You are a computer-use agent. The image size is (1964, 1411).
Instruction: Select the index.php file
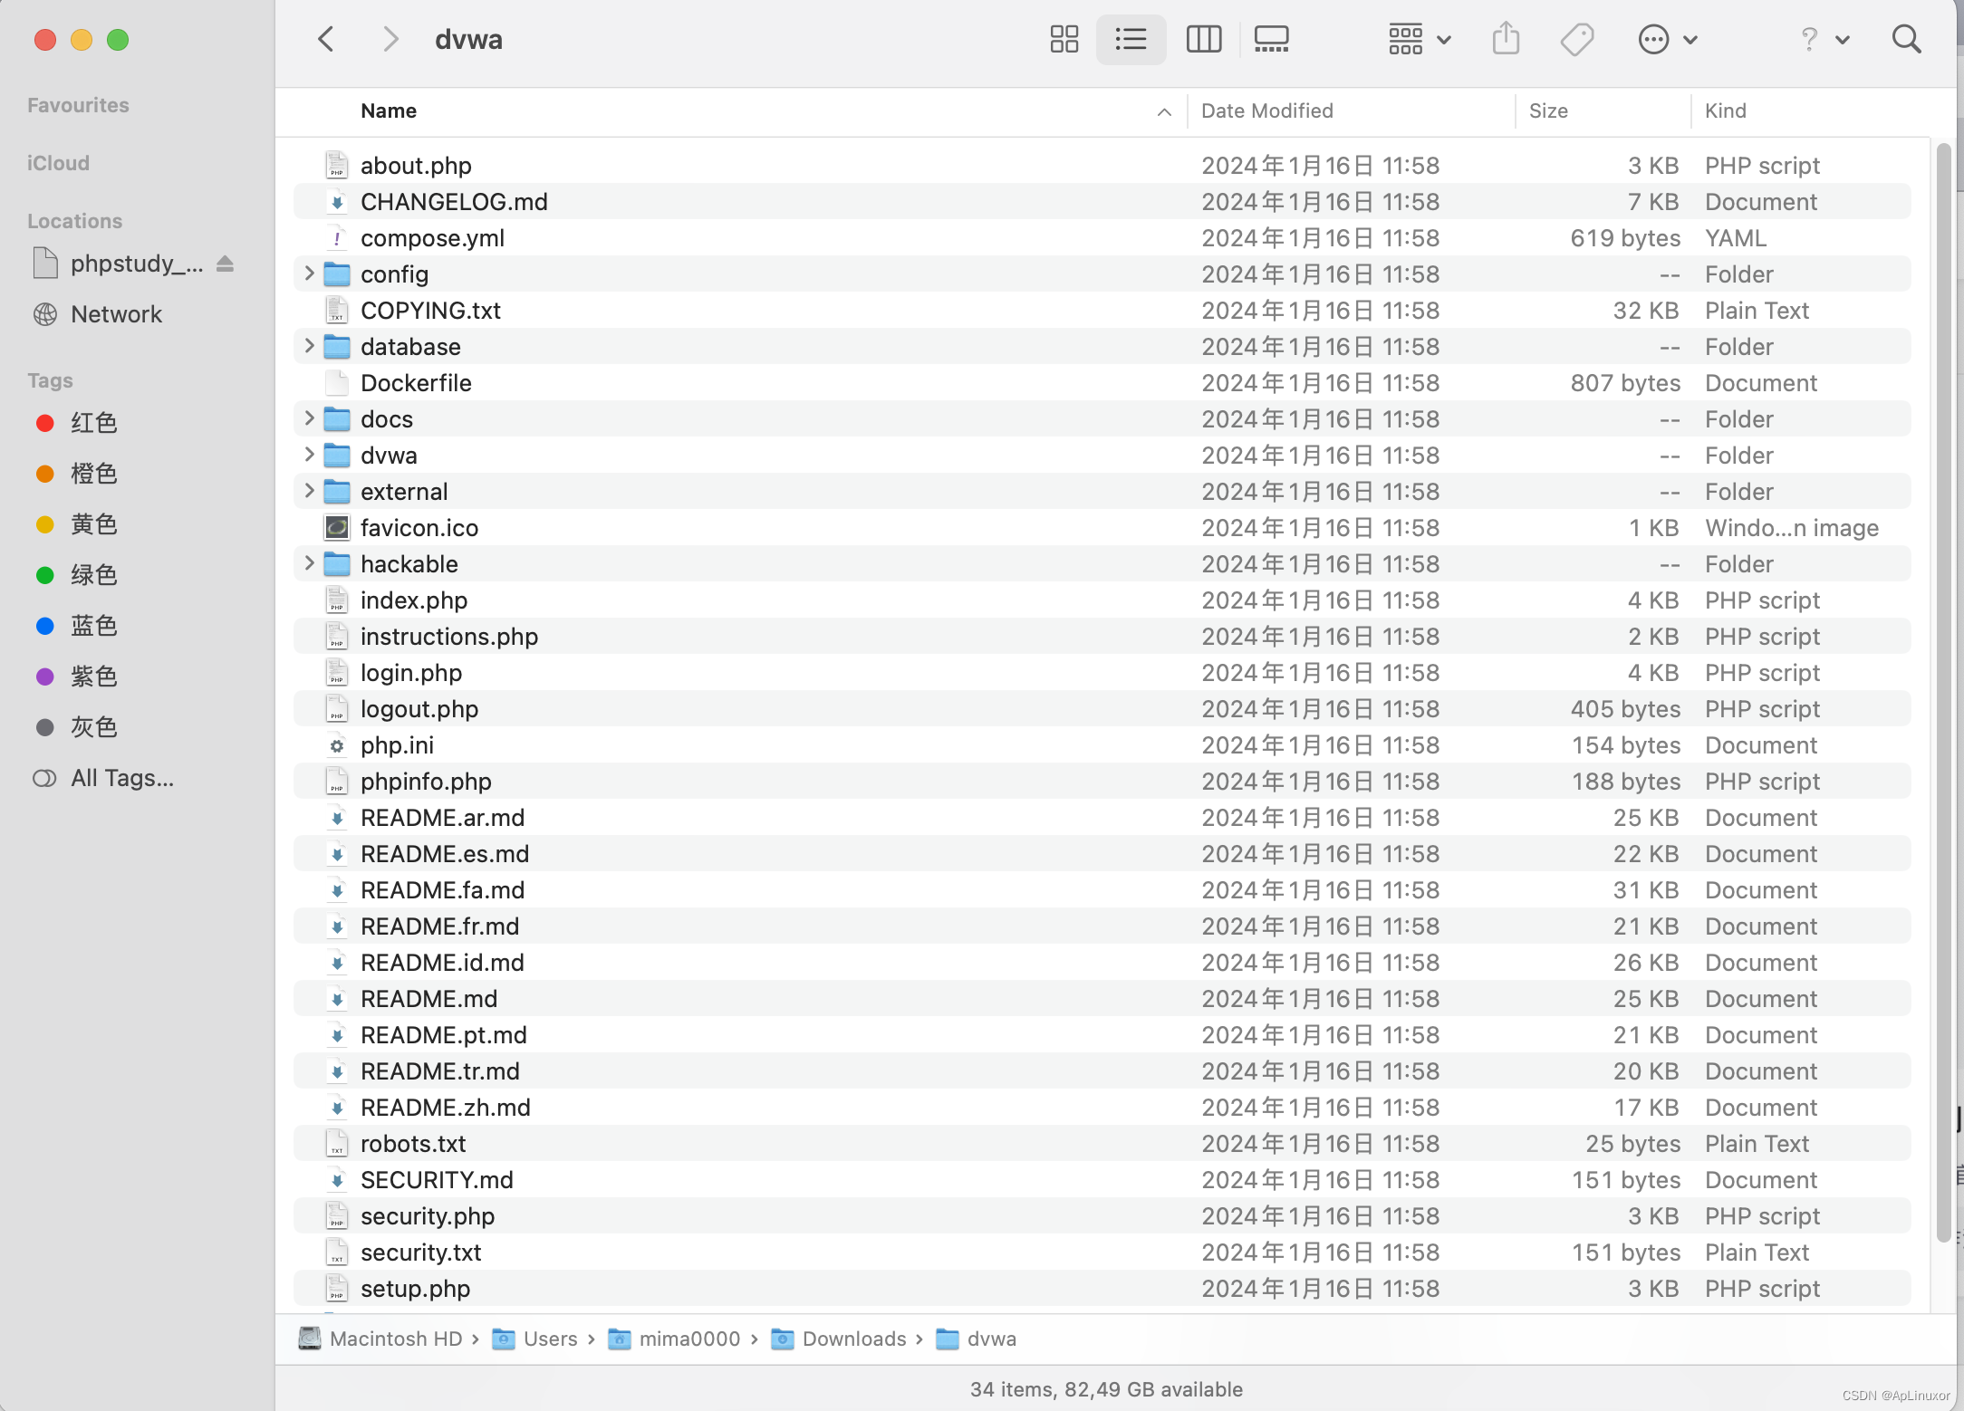point(414,600)
